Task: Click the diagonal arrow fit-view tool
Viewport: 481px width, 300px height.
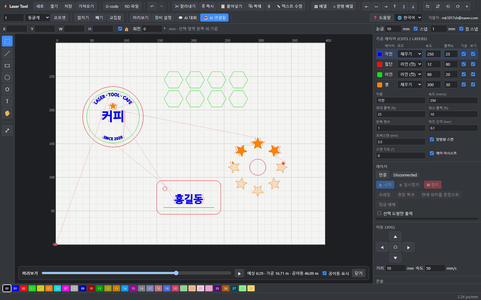Action: tap(7, 130)
